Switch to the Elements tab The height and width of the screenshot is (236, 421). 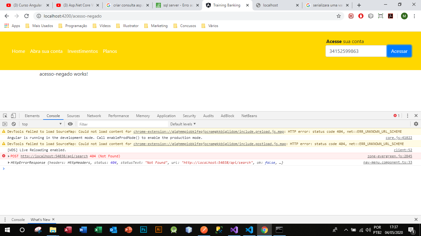(32, 116)
